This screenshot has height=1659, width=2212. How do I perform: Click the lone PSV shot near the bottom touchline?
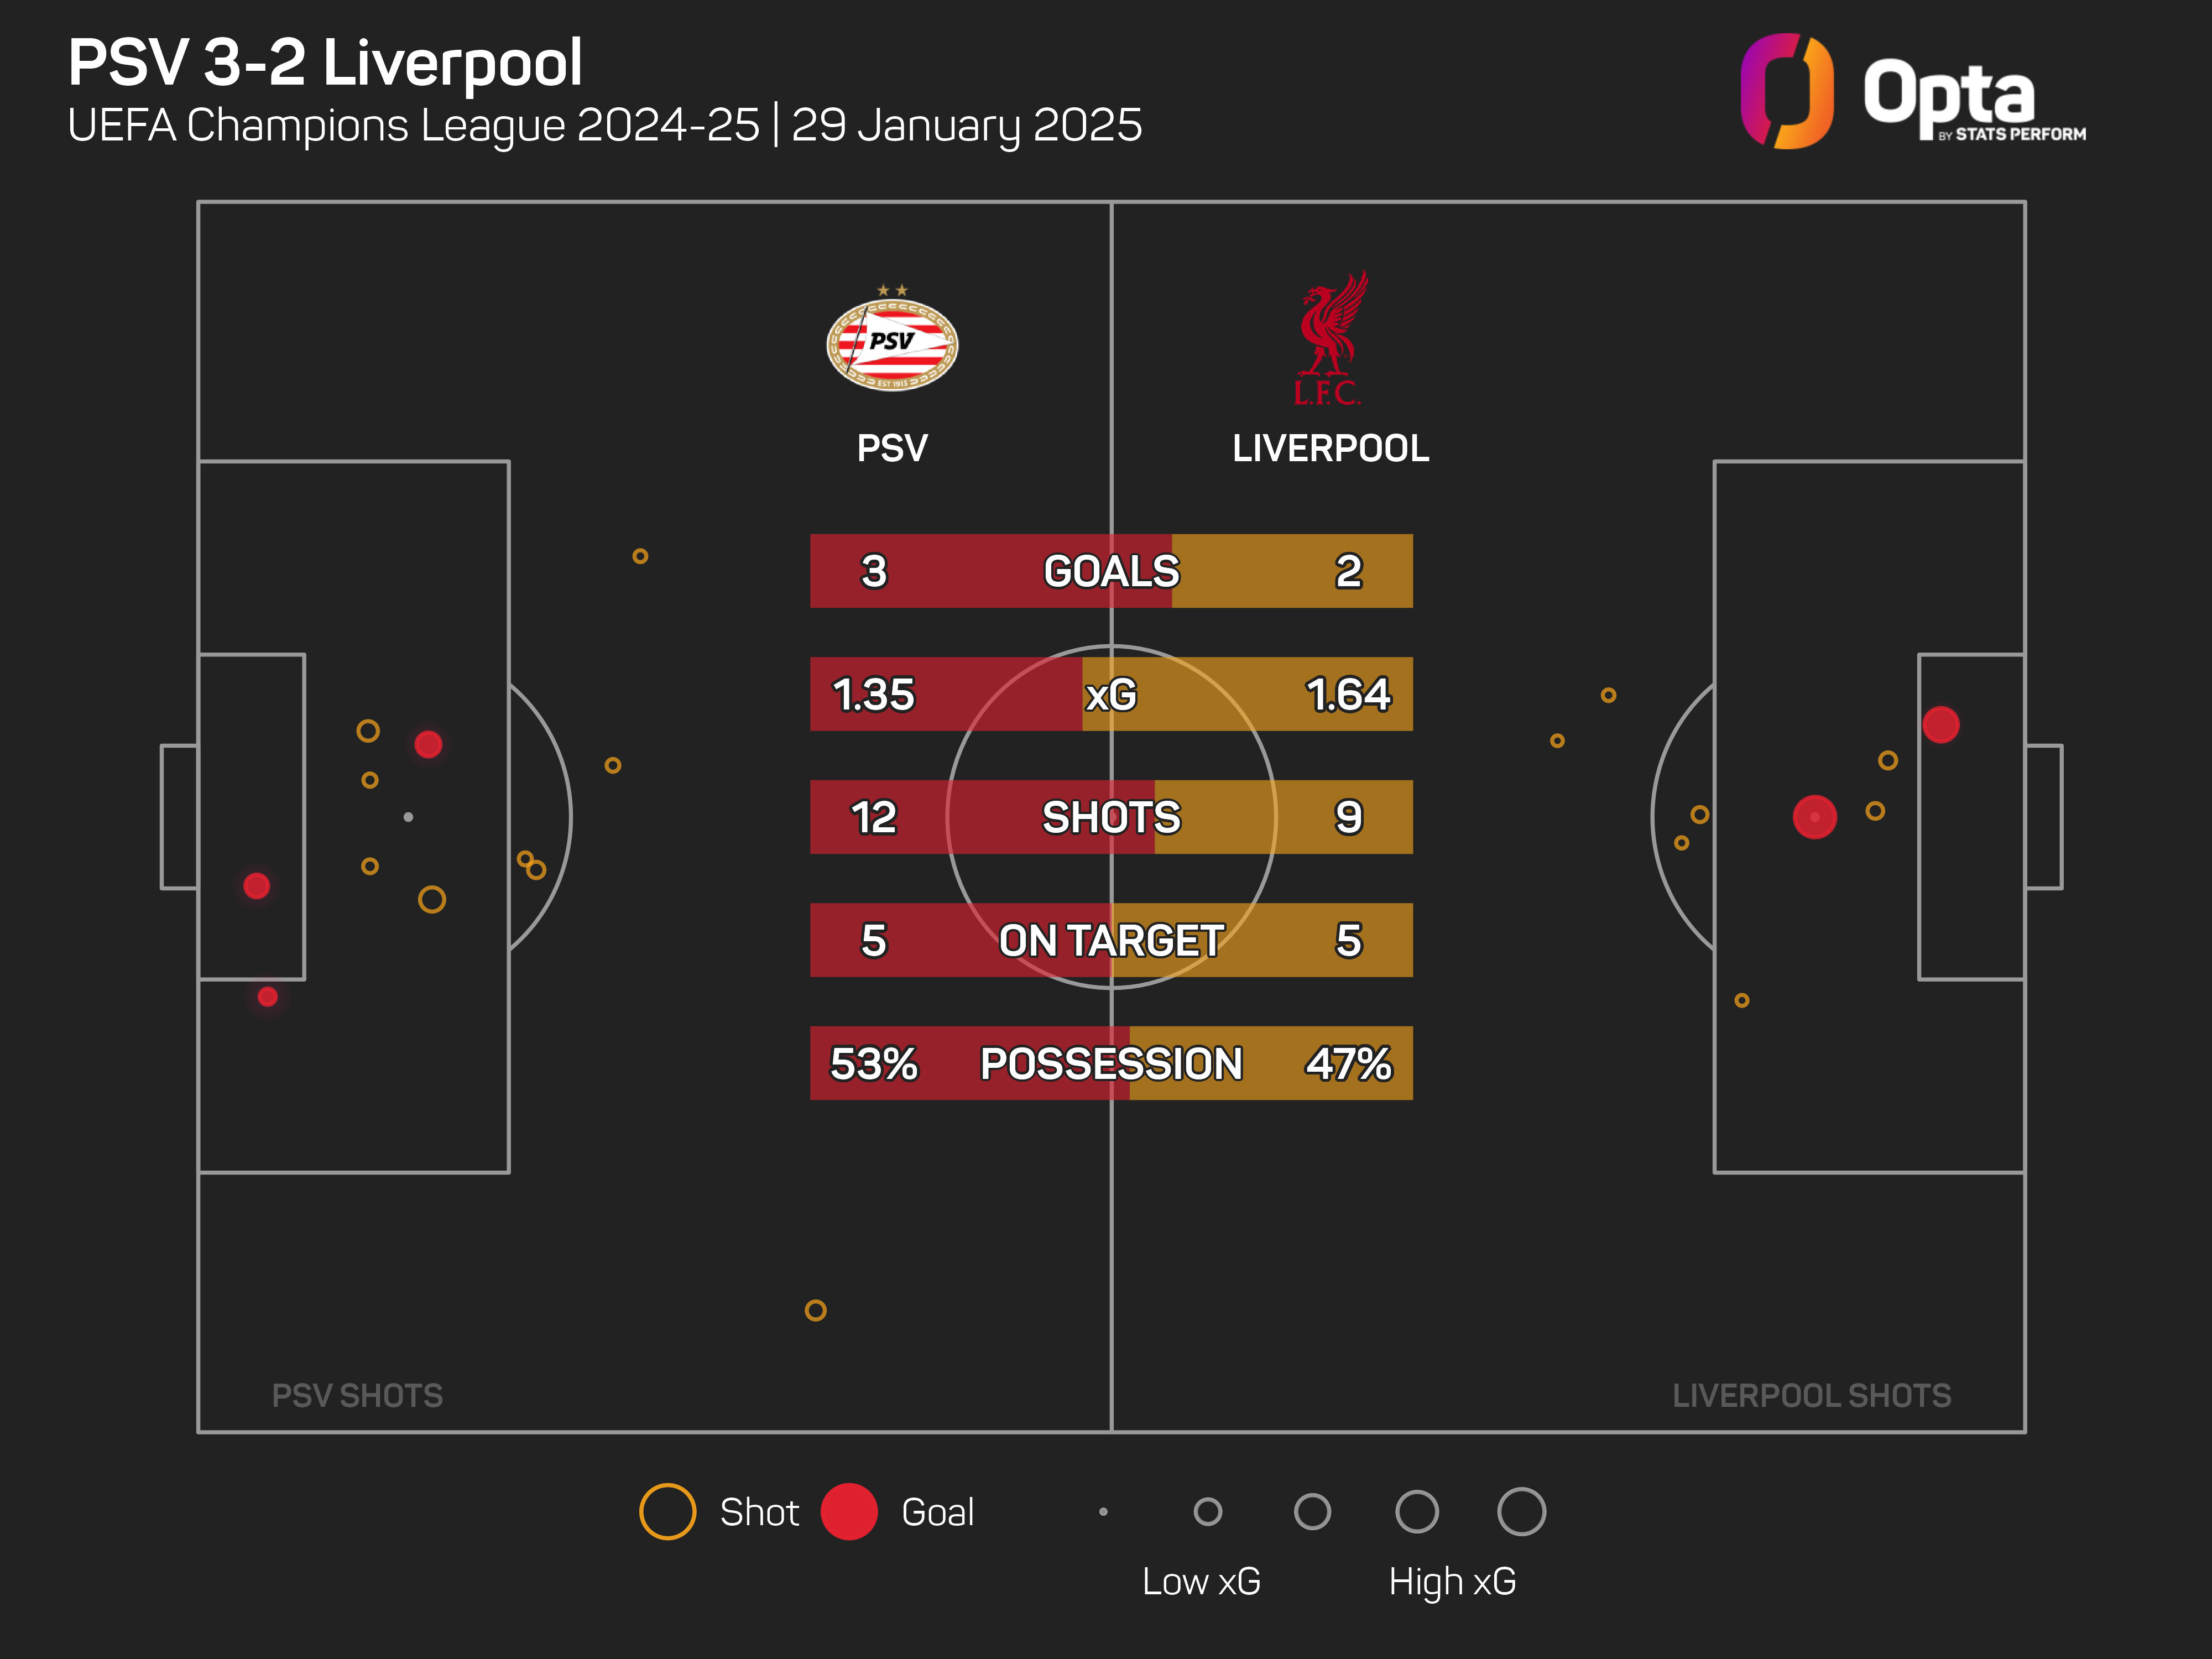pyautogui.click(x=816, y=1310)
